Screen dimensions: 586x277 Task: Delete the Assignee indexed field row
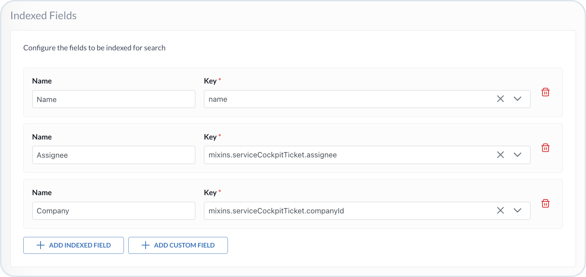[545, 148]
